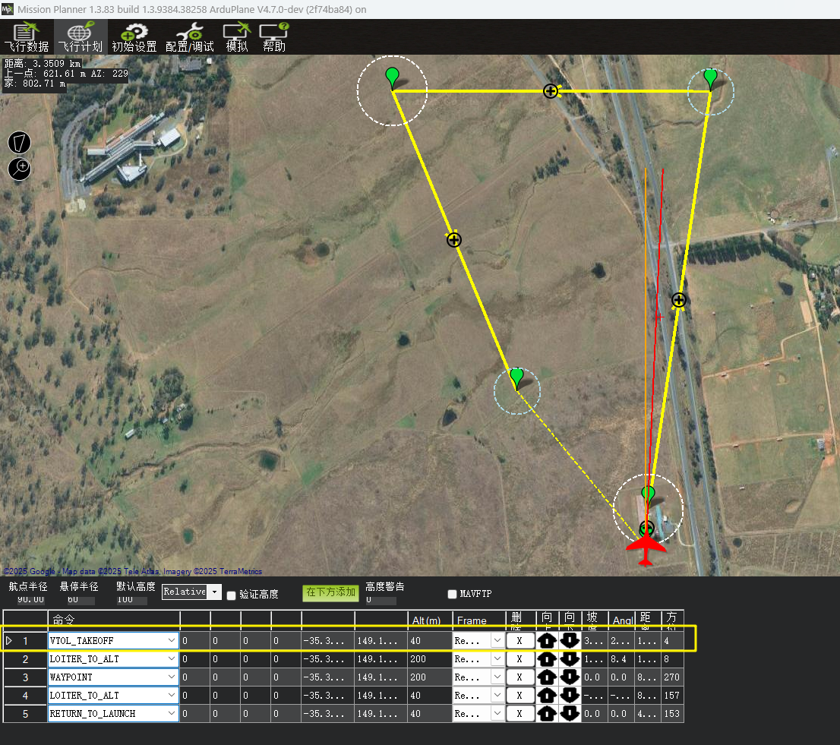This screenshot has height=745, width=840.
Task: Expand the RETURN_TO_LAUNCH command dropdown
Action: (x=171, y=714)
